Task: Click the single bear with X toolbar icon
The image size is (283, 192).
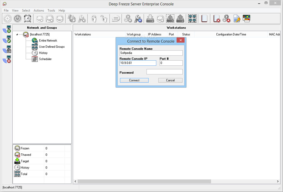Action: tap(40, 19)
